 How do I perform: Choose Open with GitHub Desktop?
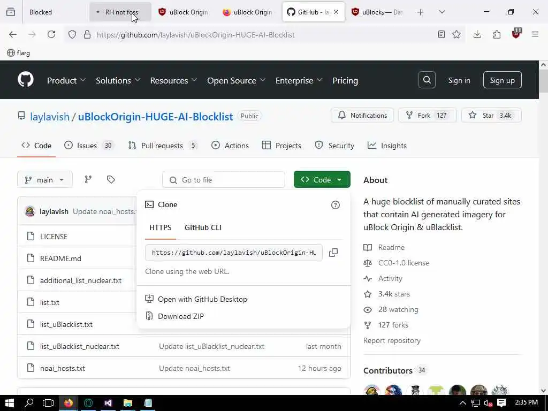coord(202,299)
